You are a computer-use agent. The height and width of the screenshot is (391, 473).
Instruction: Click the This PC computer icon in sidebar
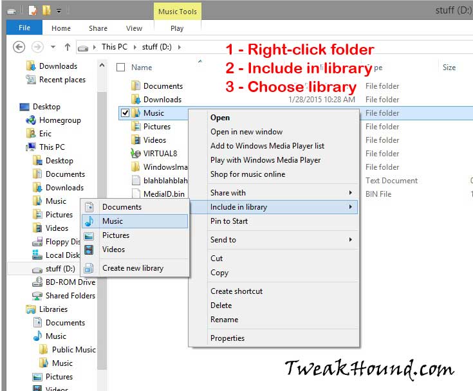pos(31,147)
